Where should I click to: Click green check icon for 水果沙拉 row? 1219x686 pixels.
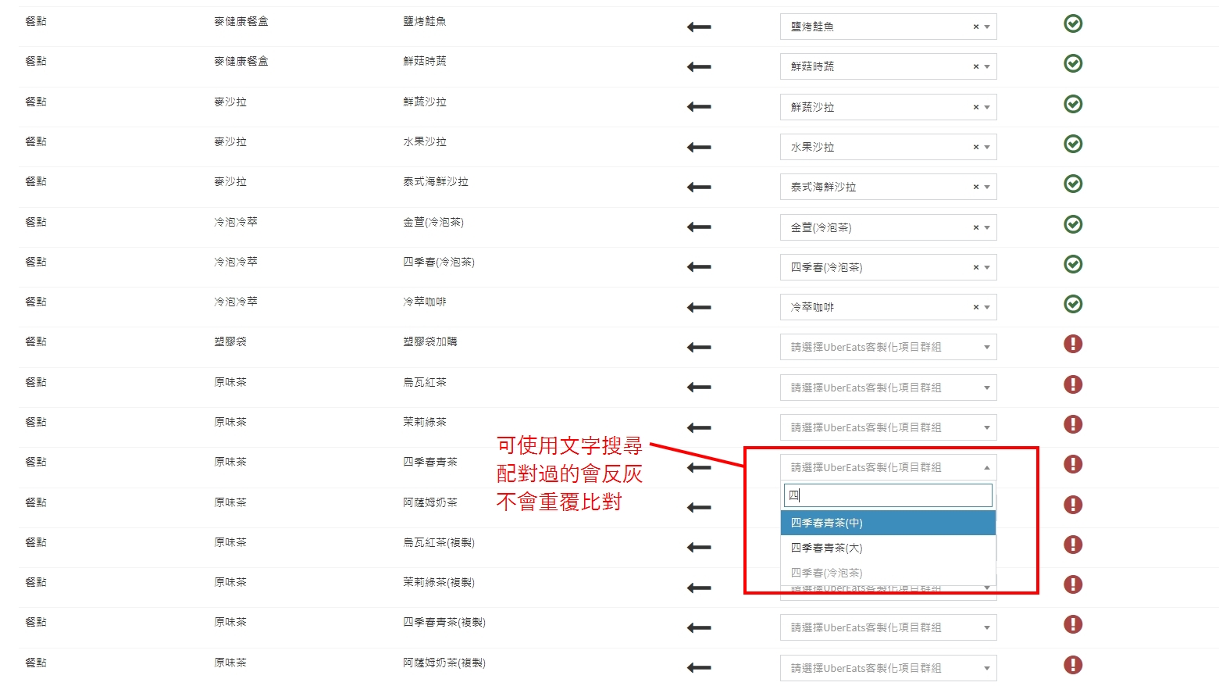point(1073,145)
